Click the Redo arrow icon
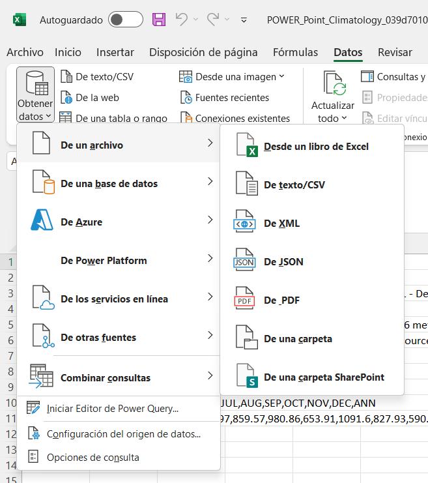428x483 pixels. coord(213,19)
